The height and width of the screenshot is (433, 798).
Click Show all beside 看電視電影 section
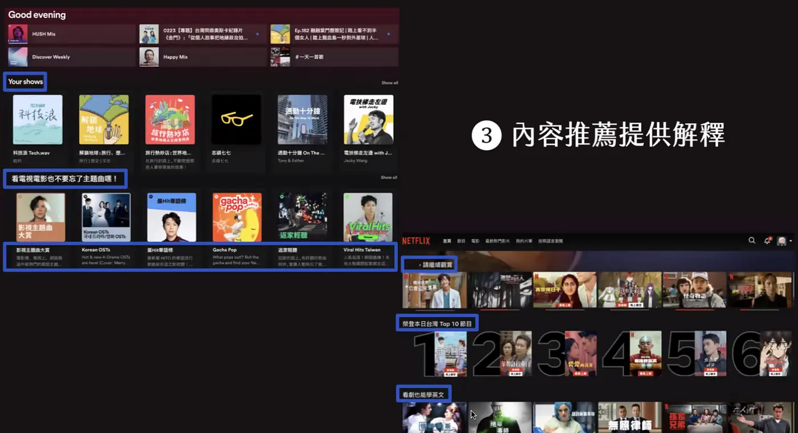(x=389, y=177)
